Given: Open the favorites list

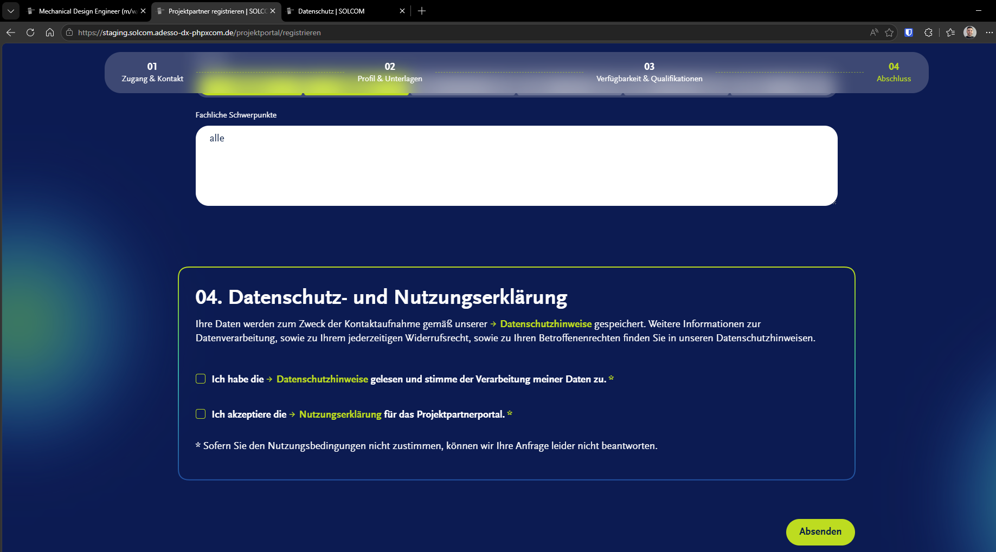Looking at the screenshot, I should click(x=950, y=33).
